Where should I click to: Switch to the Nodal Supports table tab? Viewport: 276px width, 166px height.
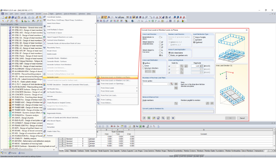pos(103,151)
